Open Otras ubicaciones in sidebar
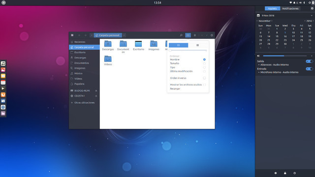This screenshot has width=315, height=177. tap(84, 103)
